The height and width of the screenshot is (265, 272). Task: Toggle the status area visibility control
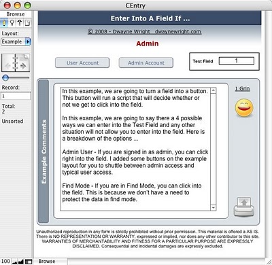tap(29, 262)
